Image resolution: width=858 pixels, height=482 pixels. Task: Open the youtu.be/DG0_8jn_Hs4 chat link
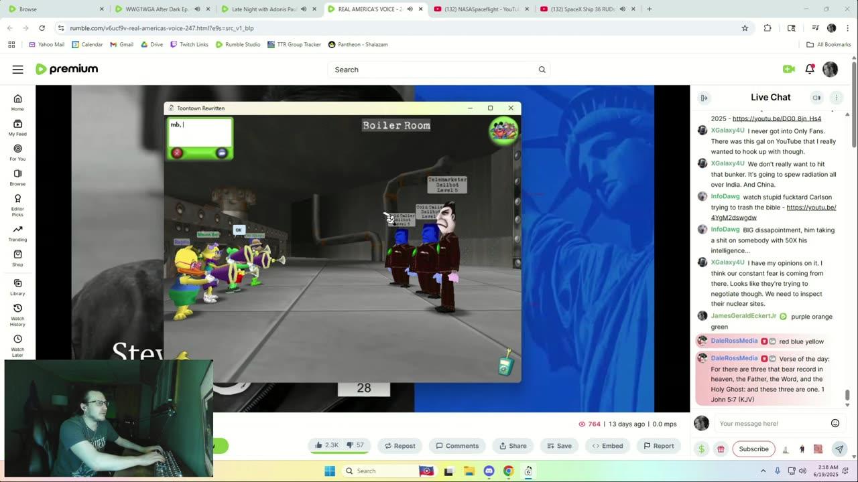coord(777,118)
